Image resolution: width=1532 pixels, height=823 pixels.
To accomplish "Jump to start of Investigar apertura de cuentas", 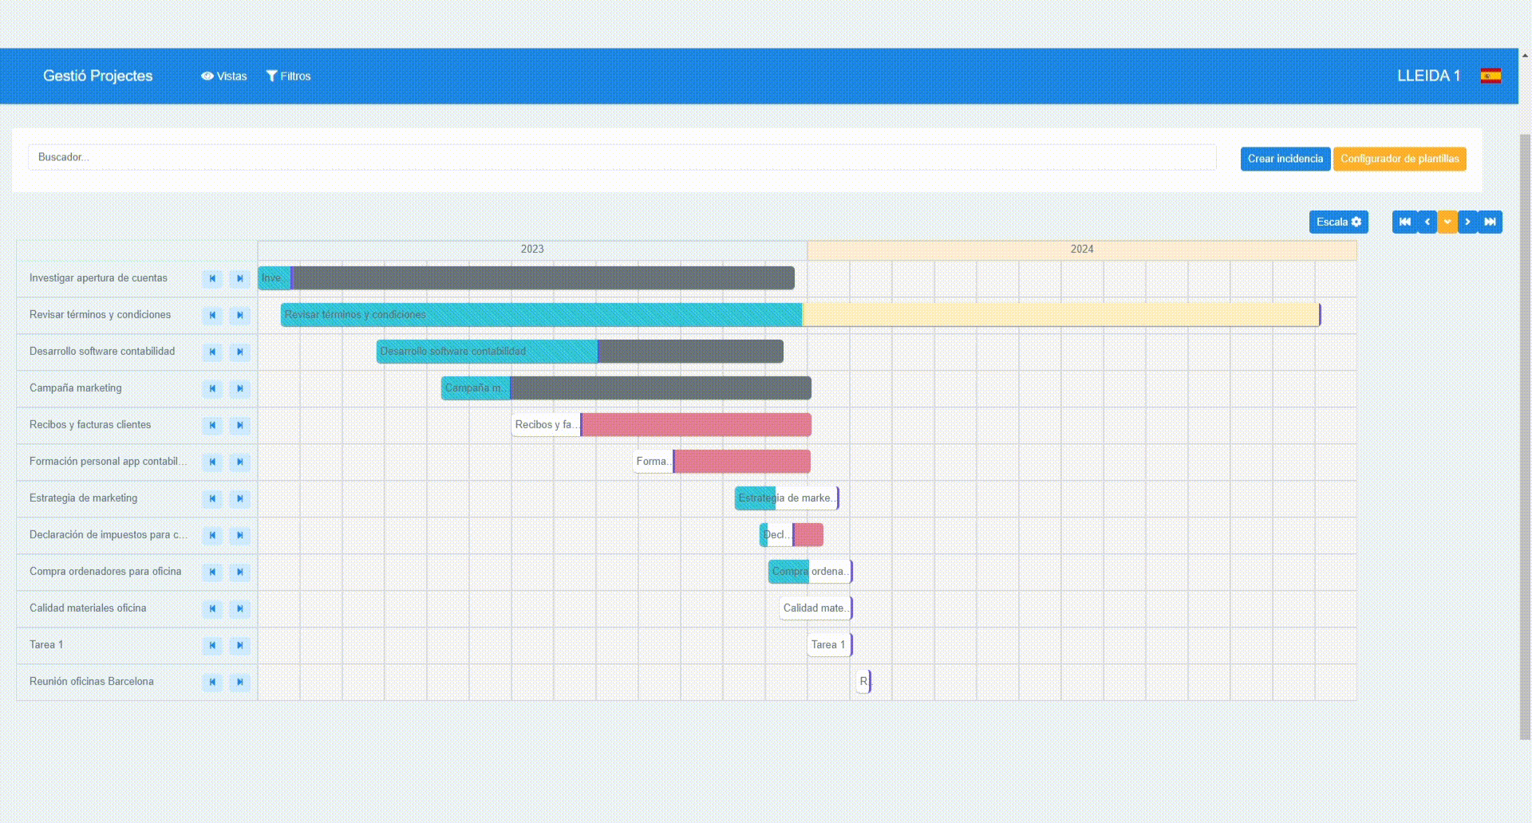I will coord(212,278).
